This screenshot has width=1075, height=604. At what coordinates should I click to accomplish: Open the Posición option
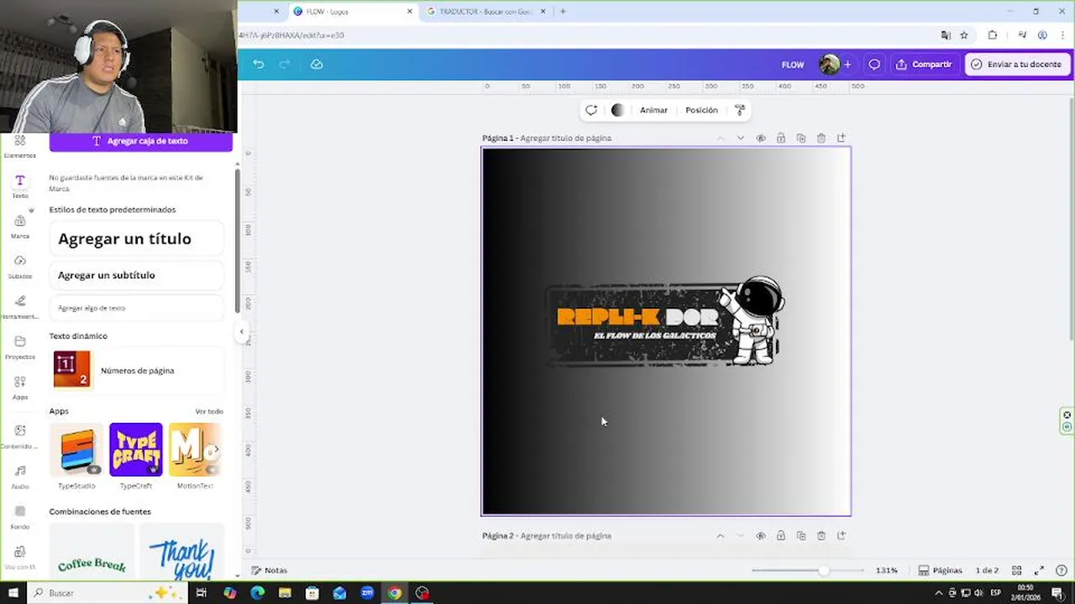(701, 110)
